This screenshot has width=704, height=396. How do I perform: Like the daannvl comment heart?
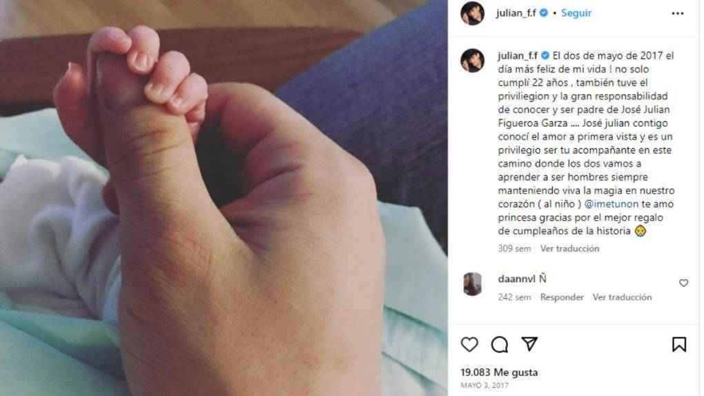pyautogui.click(x=683, y=283)
